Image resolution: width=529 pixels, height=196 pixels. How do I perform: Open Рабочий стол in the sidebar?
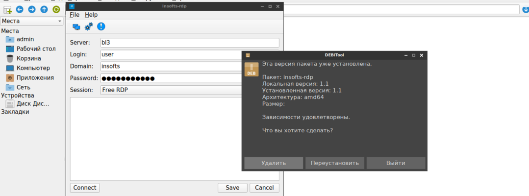pos(31,49)
